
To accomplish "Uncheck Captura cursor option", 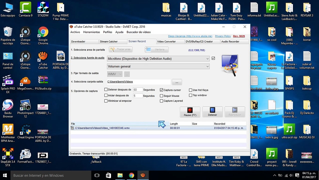I will pos(162,90).
